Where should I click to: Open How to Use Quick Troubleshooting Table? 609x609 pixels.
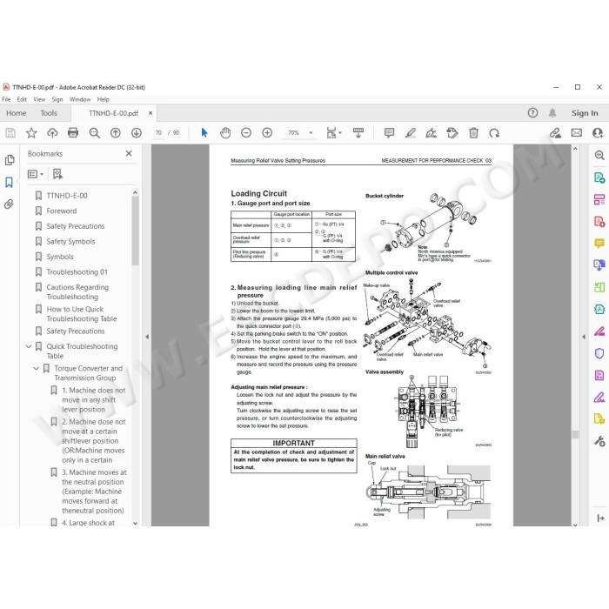(82, 314)
